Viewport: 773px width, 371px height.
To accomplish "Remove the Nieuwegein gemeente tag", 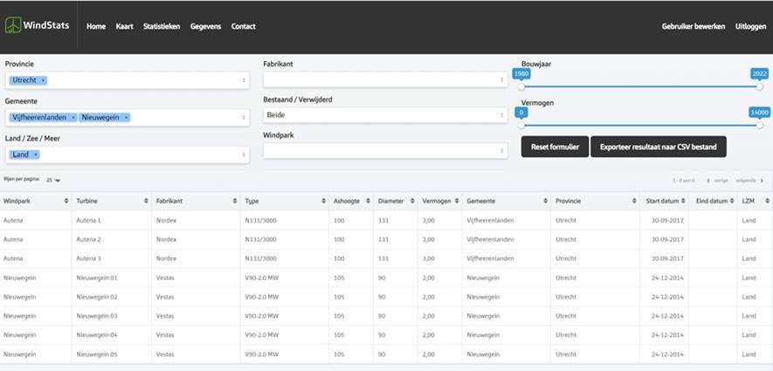I will (x=126, y=118).
